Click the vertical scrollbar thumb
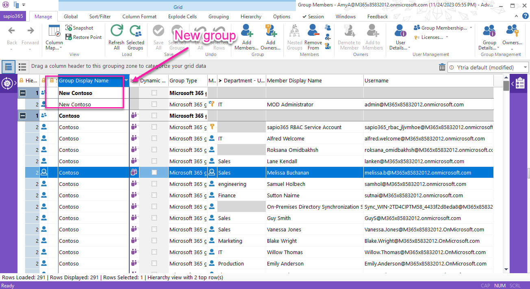The image size is (530, 289). click(506, 86)
